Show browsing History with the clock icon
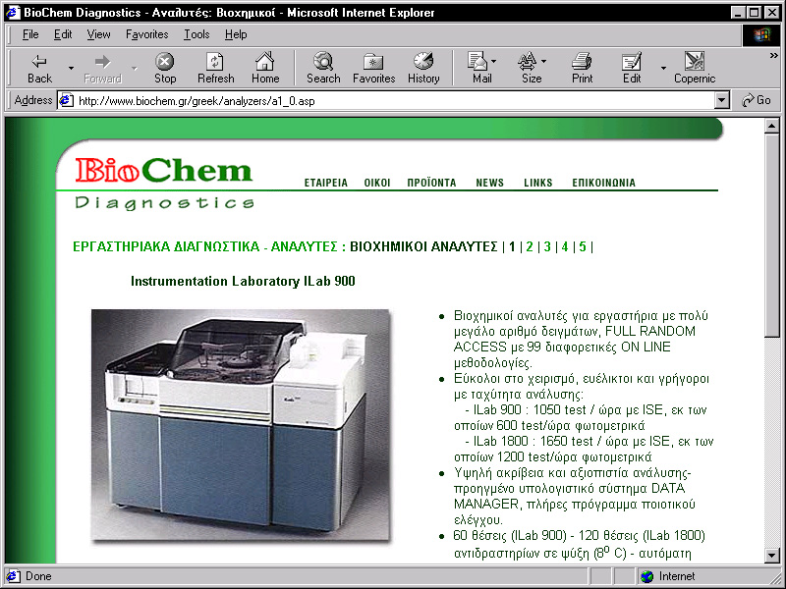786x589 pixels. point(423,69)
